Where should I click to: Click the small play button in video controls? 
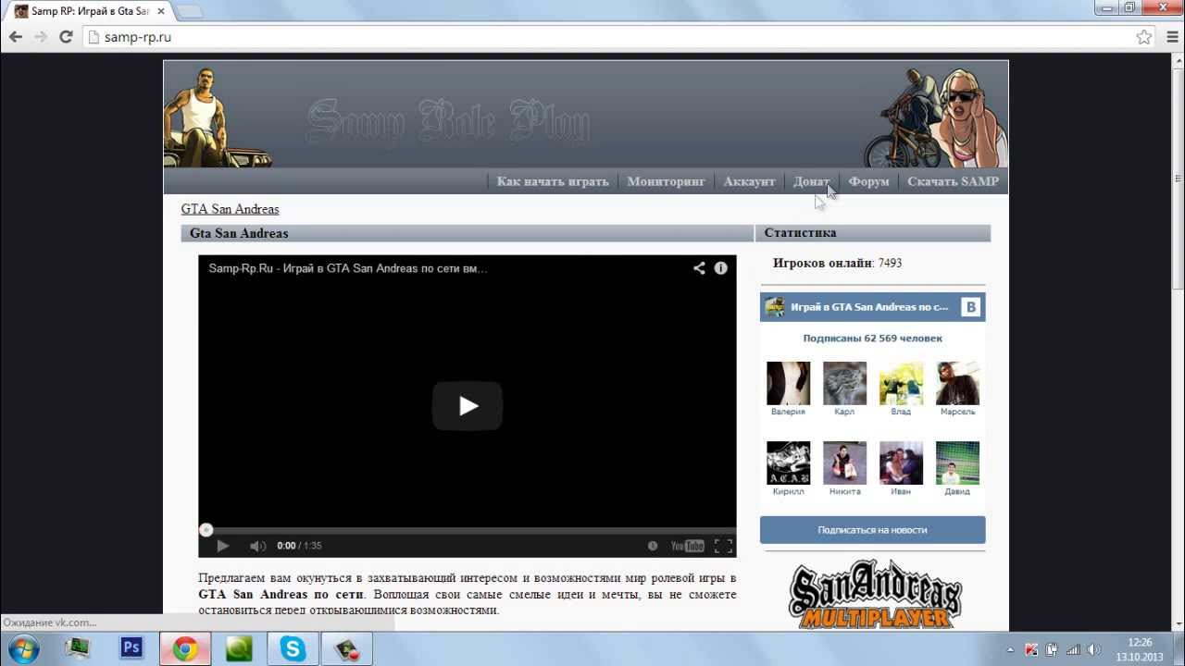(x=222, y=546)
